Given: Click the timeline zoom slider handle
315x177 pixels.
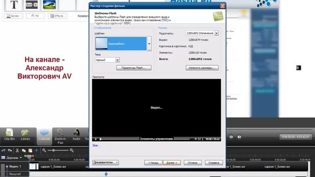Looking at the screenshot, I should tap(54, 150).
